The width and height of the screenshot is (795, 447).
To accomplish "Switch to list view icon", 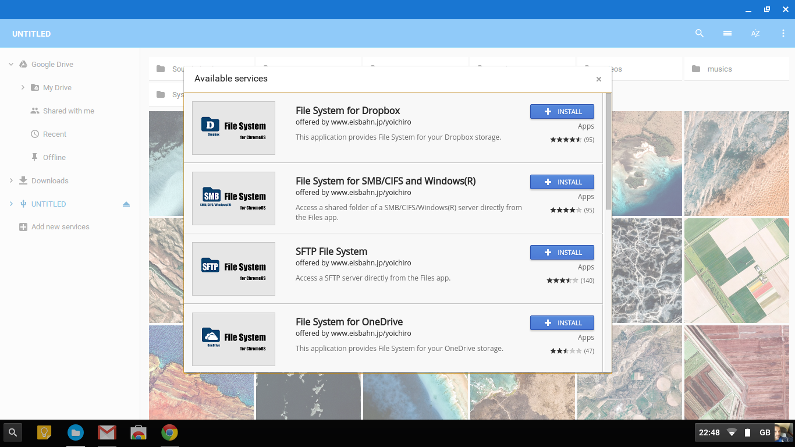I will tap(727, 34).
